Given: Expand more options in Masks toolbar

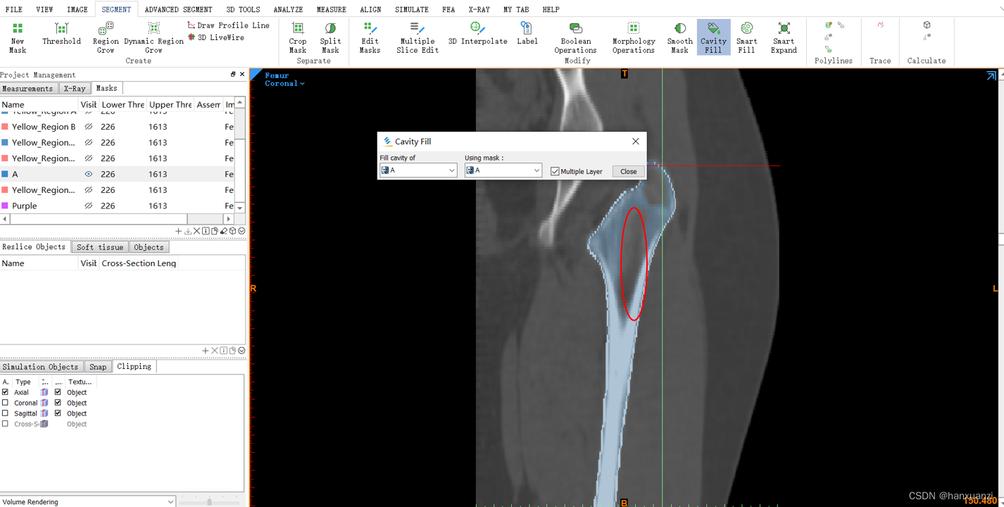Looking at the screenshot, I should (x=241, y=231).
